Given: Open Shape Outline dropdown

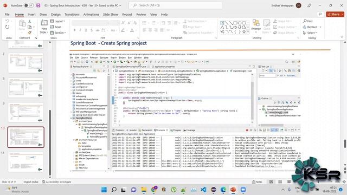Looking at the screenshot, I should click(x=285, y=27).
